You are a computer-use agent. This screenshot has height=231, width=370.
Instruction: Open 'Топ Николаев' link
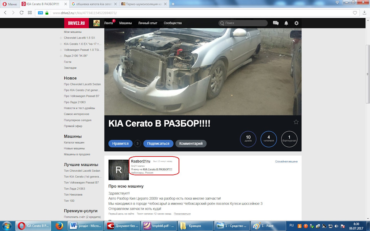tap(73, 195)
